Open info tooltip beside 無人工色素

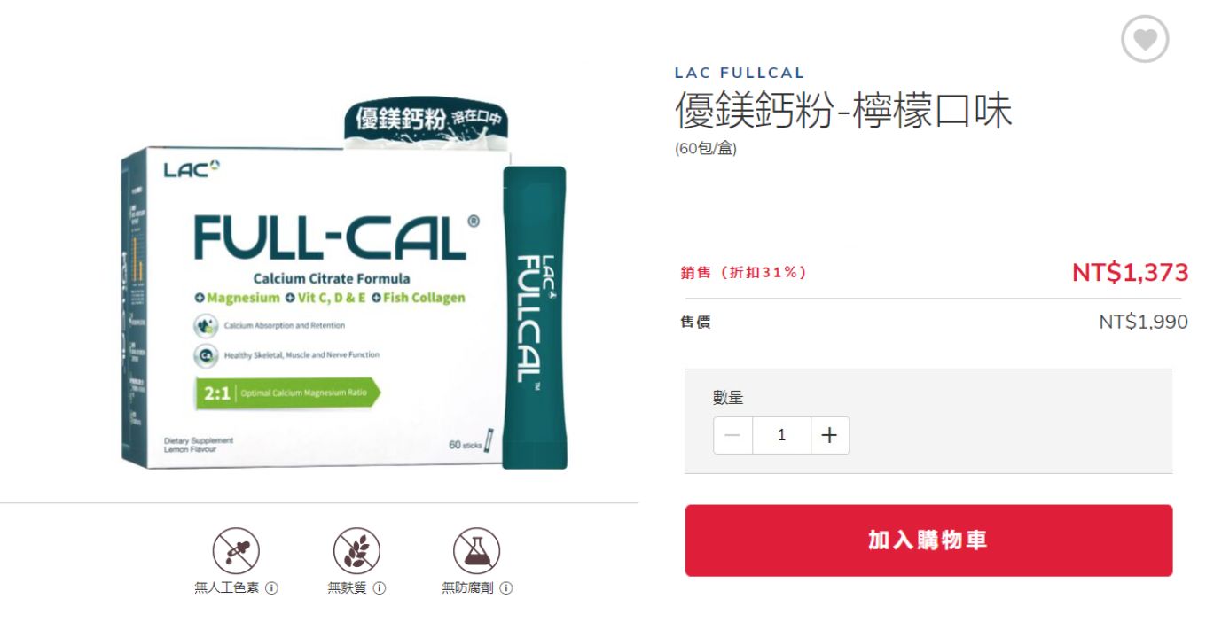pyautogui.click(x=272, y=587)
